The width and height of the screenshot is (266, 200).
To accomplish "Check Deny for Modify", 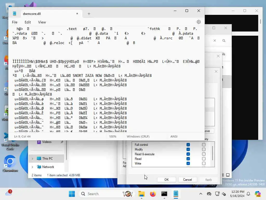I will pos(204,149).
